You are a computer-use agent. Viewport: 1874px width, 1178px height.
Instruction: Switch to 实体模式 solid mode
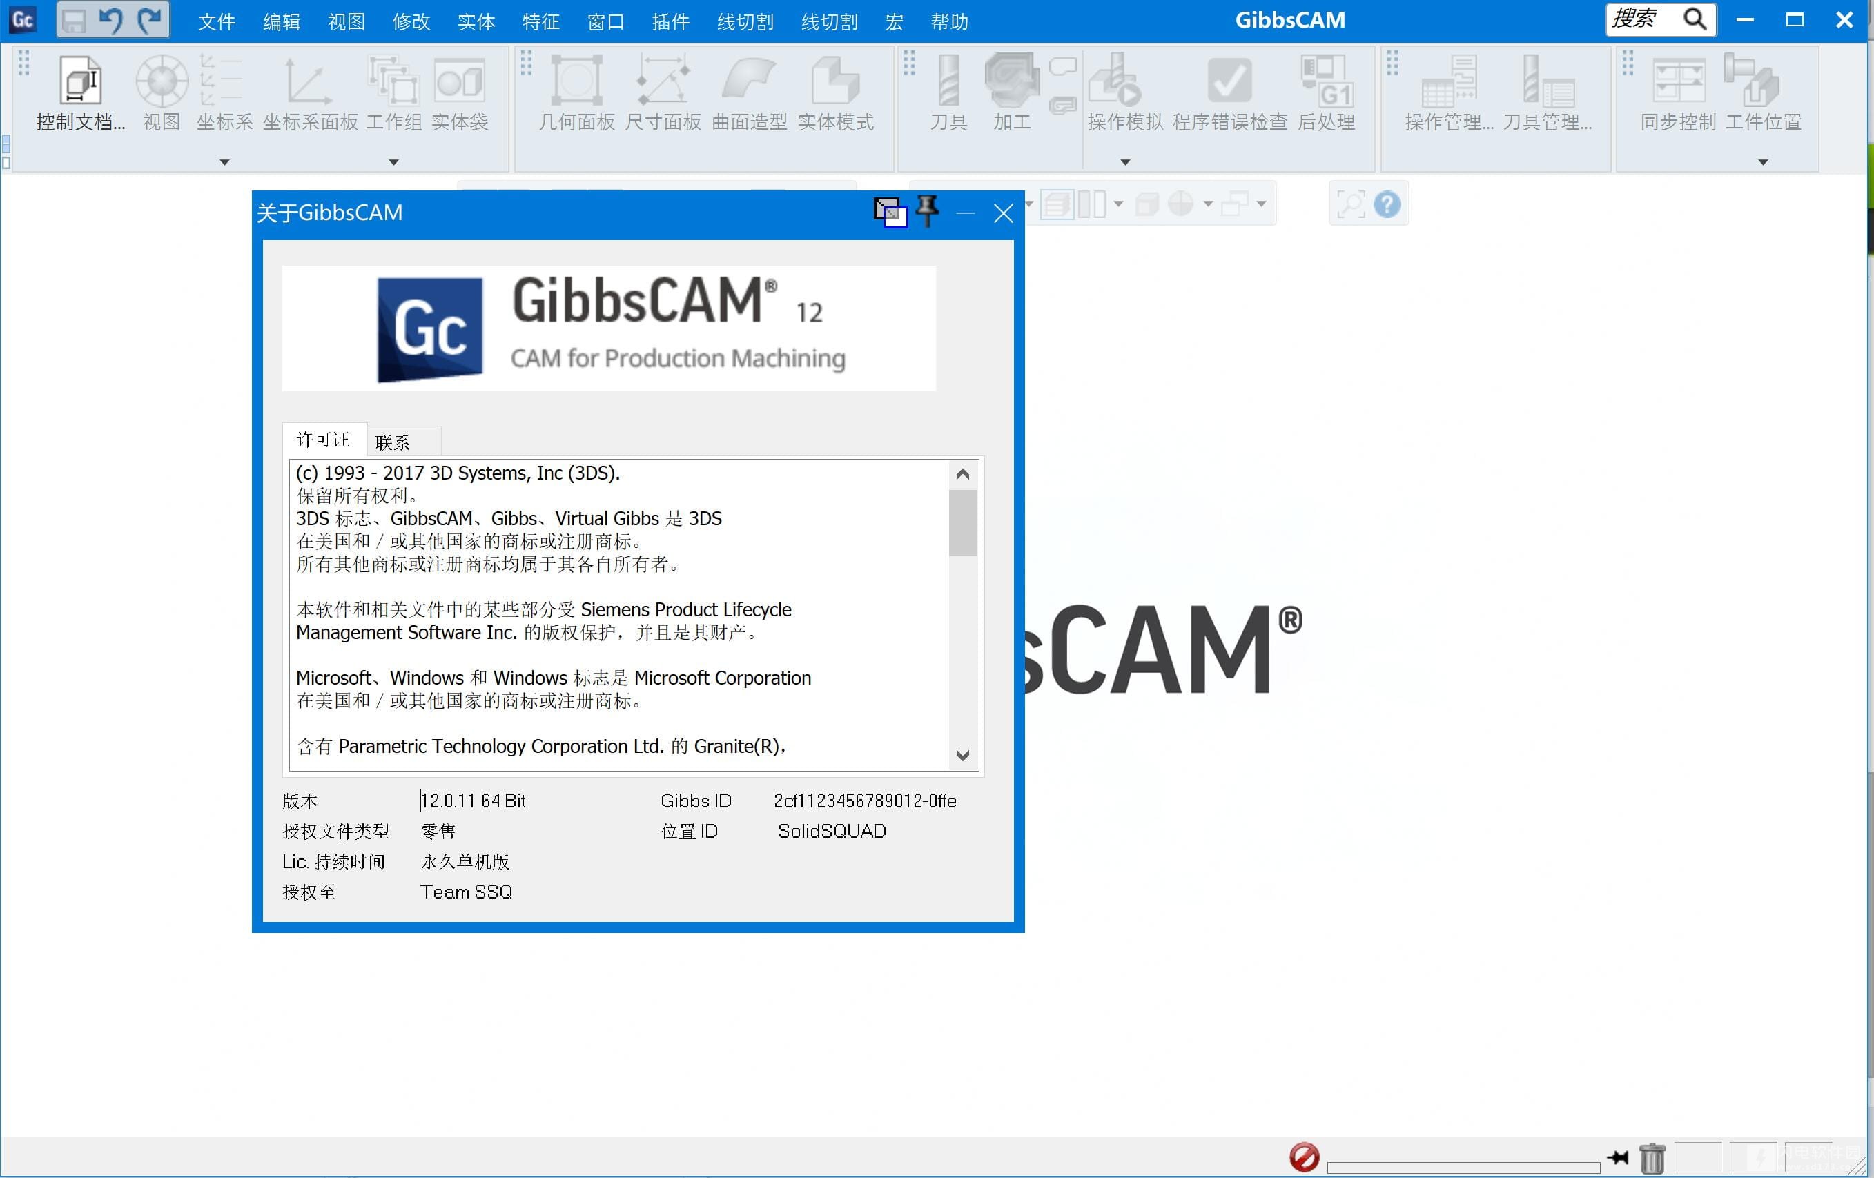click(836, 92)
